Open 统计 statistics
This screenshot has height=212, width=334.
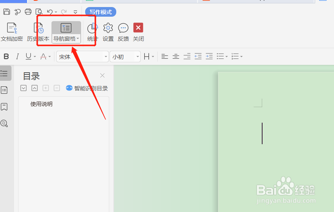point(93,32)
